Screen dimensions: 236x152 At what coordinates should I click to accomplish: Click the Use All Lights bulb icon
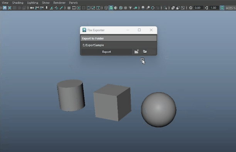pos(130,8)
